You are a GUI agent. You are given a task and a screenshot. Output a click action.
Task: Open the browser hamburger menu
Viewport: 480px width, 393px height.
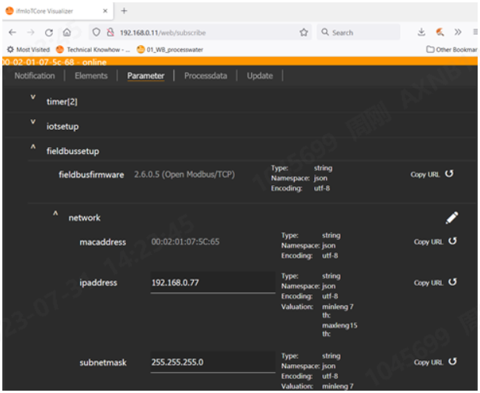point(475,32)
